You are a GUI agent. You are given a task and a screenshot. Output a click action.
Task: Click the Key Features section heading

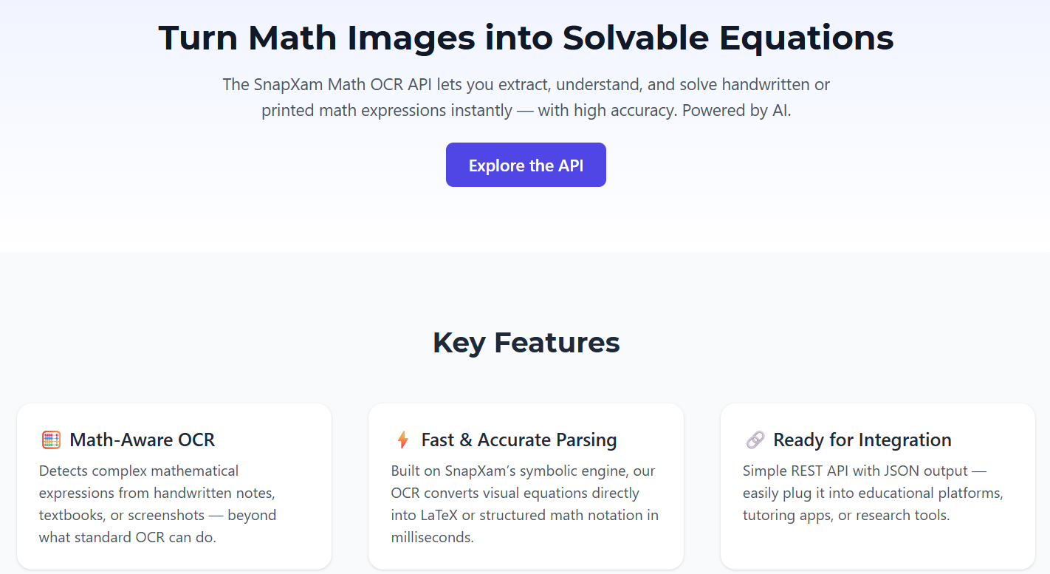point(526,342)
